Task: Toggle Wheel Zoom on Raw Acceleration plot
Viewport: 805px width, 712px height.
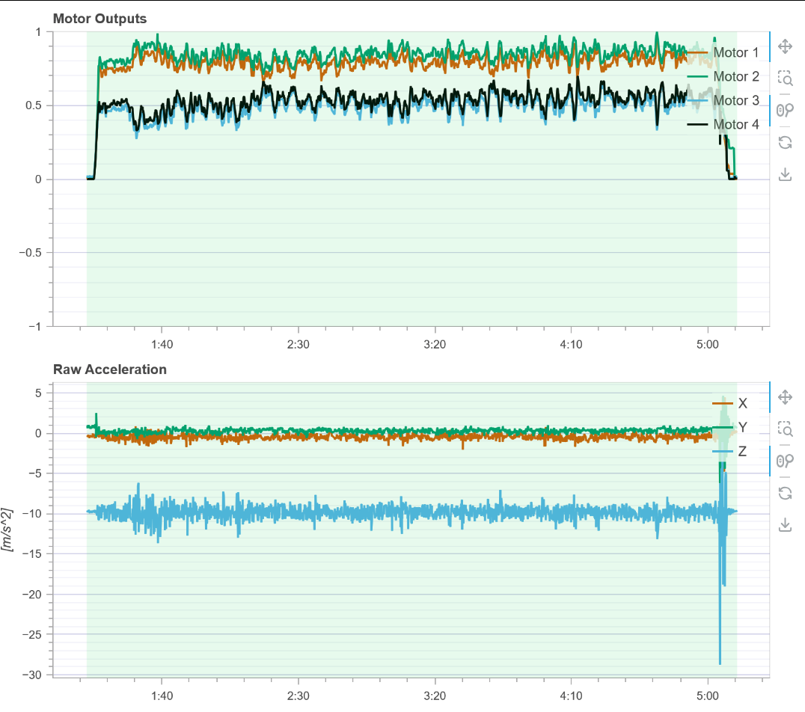Action: click(x=785, y=461)
